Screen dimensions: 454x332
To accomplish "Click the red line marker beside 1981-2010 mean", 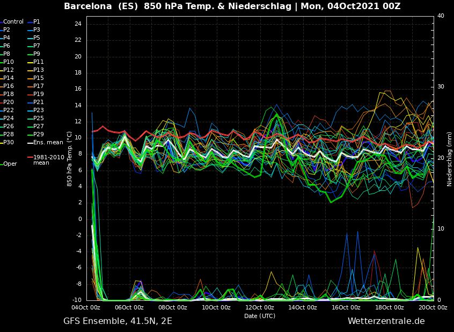I will (x=30, y=157).
